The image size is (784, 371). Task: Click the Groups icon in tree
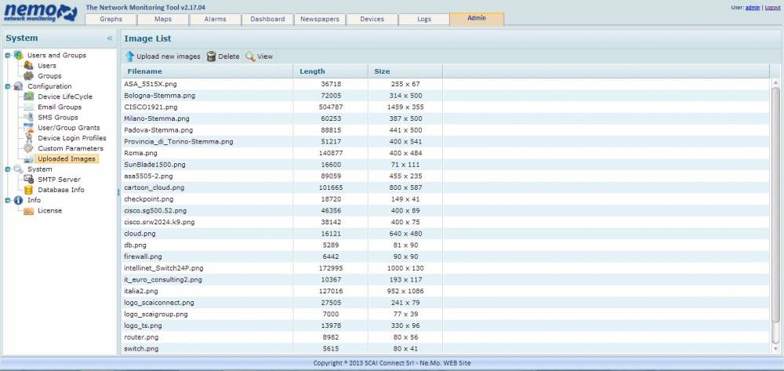[28, 76]
